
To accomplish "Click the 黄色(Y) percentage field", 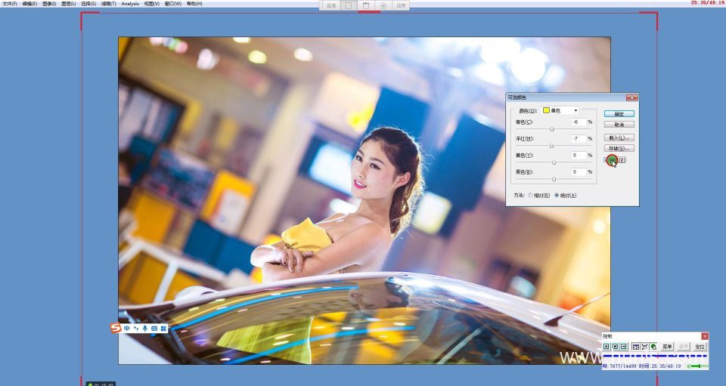I will point(577,156).
